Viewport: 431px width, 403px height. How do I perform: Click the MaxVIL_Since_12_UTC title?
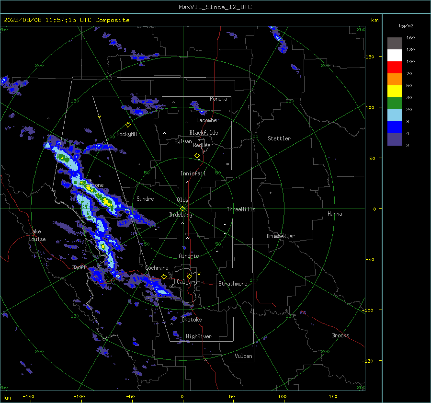[x=215, y=7]
